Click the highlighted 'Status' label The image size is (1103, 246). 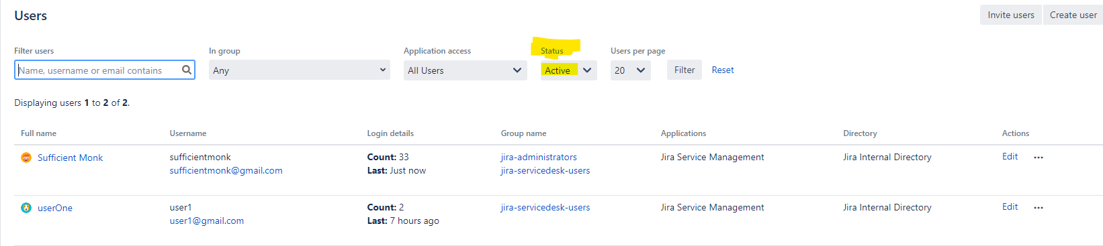coord(552,51)
